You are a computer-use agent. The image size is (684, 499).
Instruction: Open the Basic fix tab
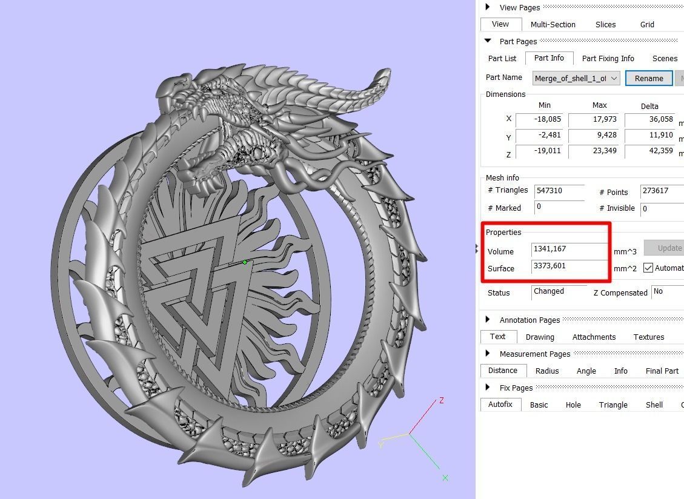click(x=539, y=405)
